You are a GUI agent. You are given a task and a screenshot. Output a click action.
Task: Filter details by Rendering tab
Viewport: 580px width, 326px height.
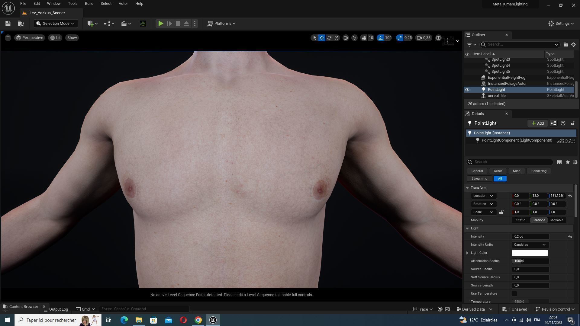539,171
